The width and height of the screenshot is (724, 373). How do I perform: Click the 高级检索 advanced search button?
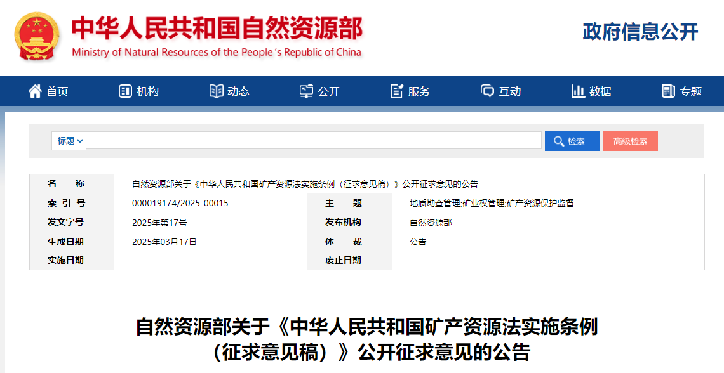click(x=630, y=141)
